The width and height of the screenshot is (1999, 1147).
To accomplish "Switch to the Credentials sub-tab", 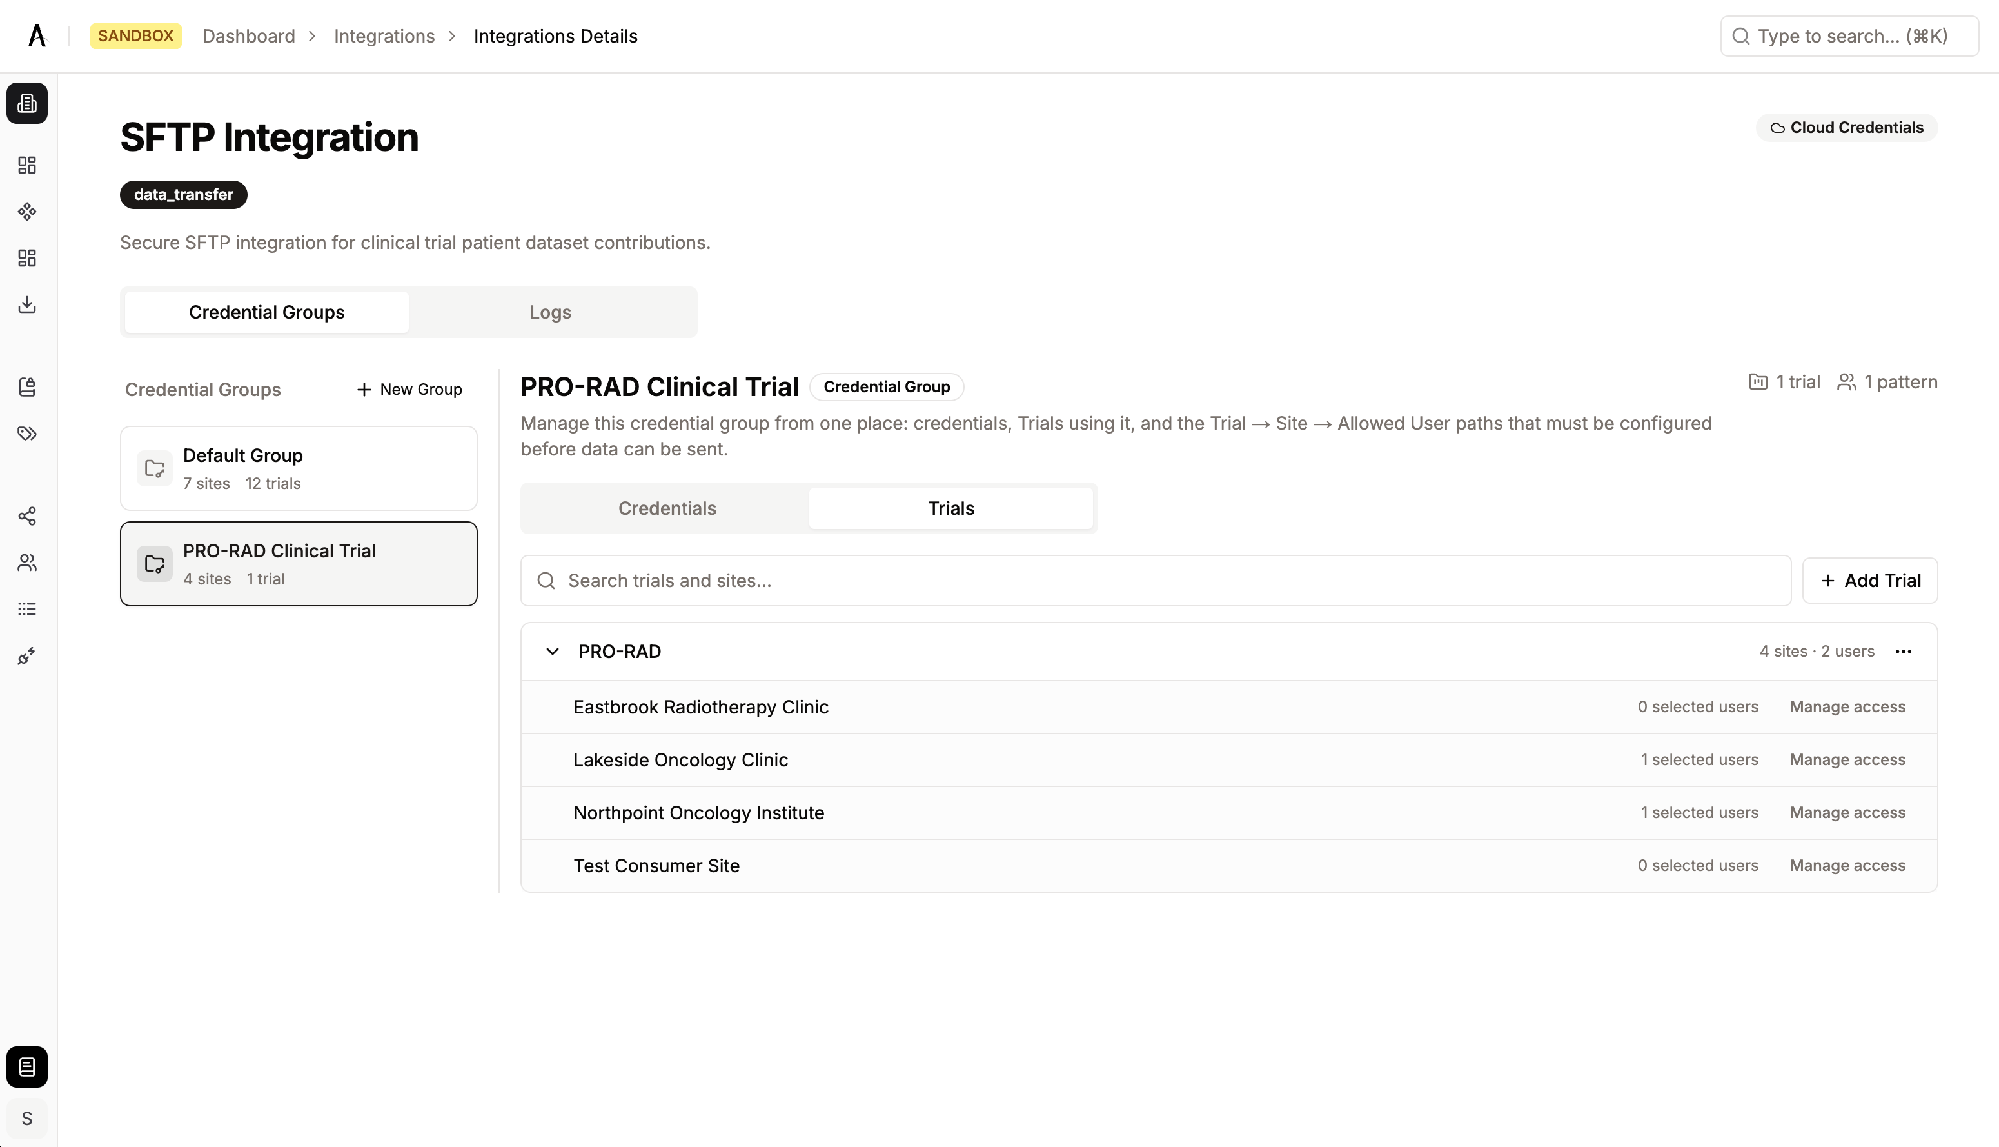I will tap(667, 508).
